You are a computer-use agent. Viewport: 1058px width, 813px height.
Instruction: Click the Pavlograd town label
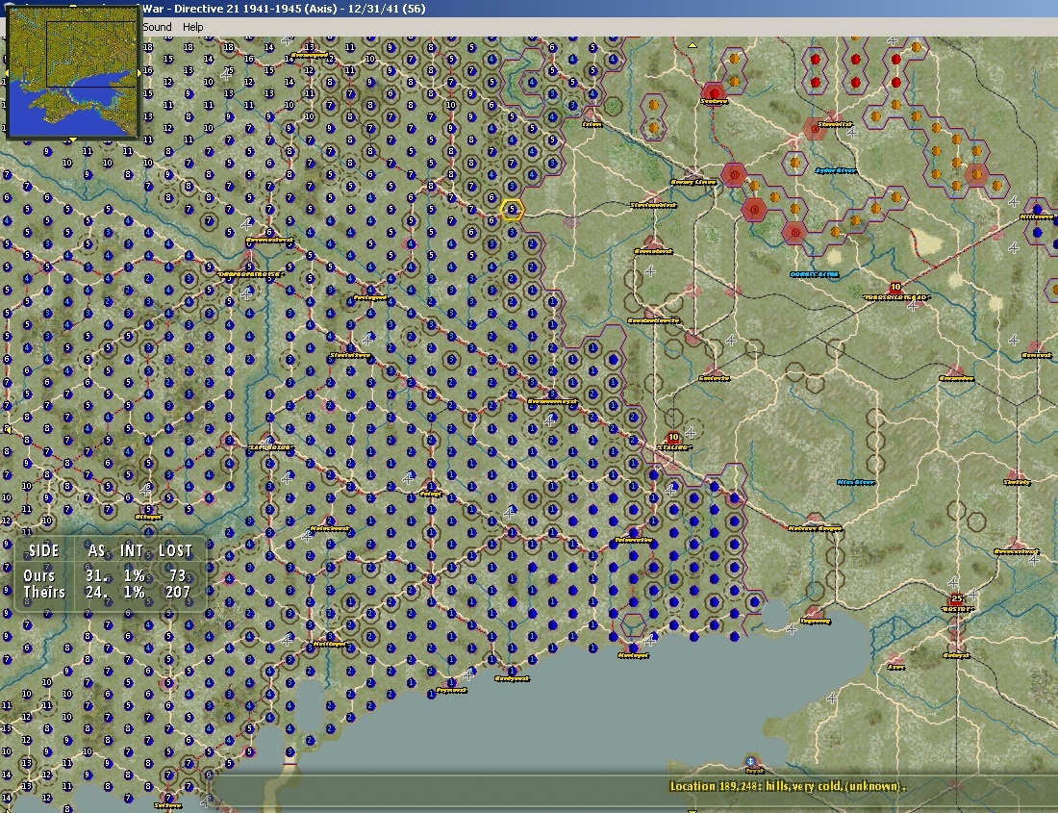click(370, 297)
